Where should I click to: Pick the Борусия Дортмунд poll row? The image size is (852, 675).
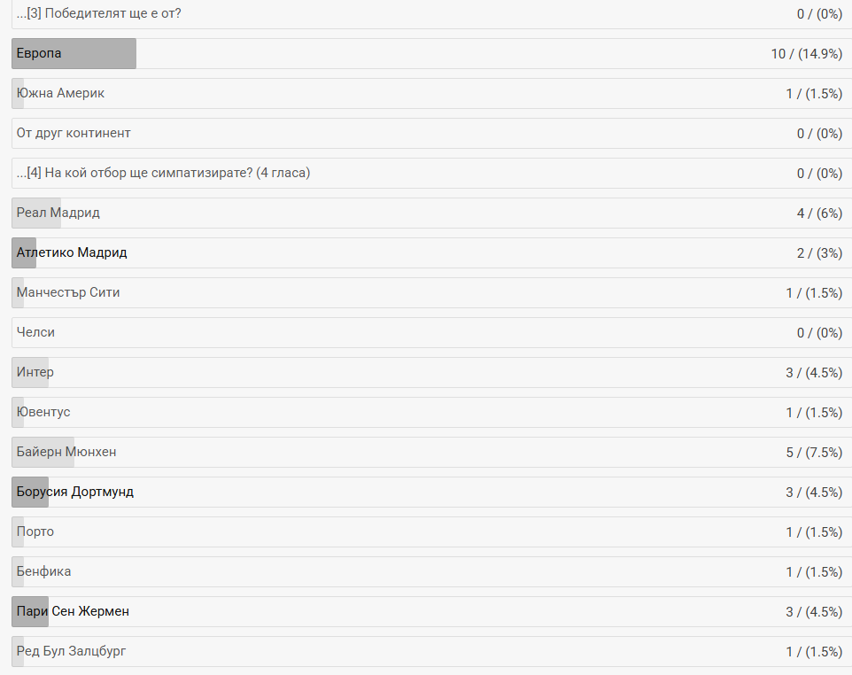(431, 492)
